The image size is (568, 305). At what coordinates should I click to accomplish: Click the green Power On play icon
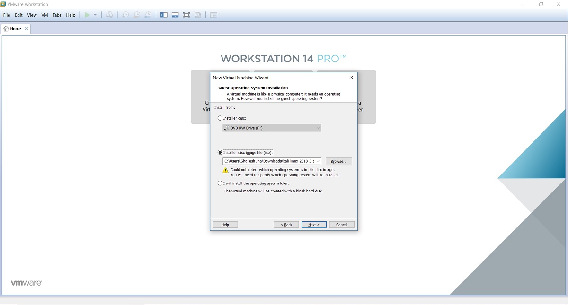(x=87, y=15)
